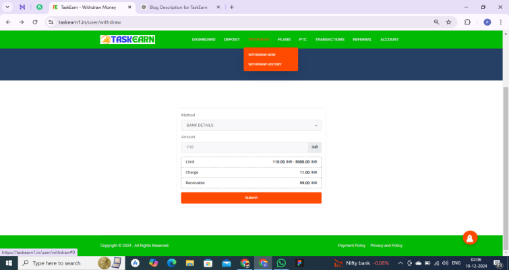
Task: Select Withdraw History from the submenu
Action: click(265, 64)
